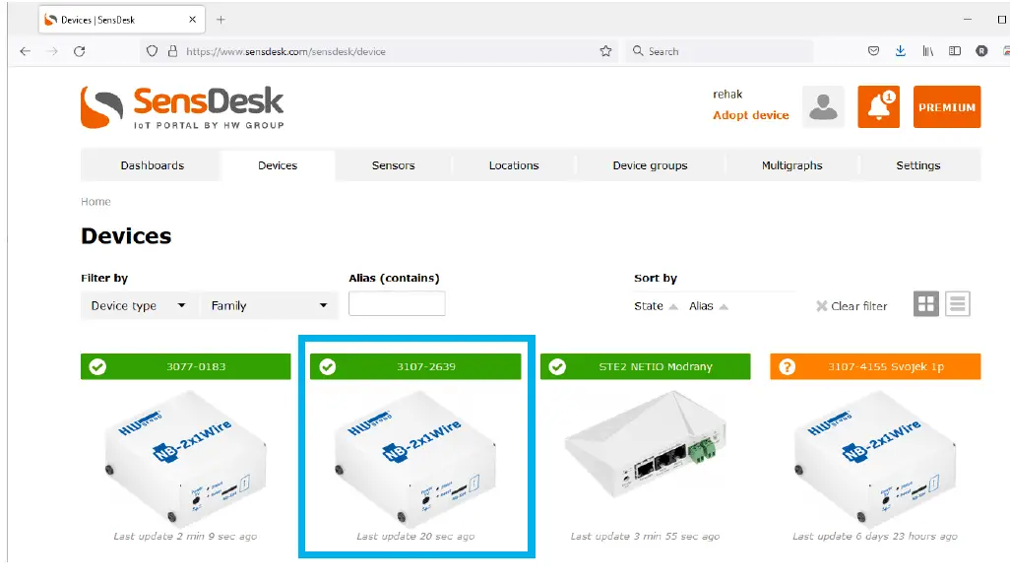Click the 3077-0183 NB-2x1Wire device image
Image resolution: width=1010 pixels, height=580 pixels.
(x=185, y=459)
